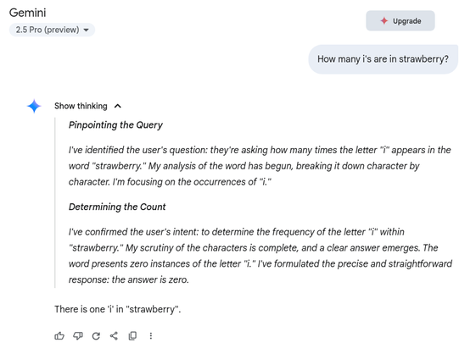Screen dimensions: 476x348
Task: Open the three-dot more options menu
Action: (x=151, y=335)
